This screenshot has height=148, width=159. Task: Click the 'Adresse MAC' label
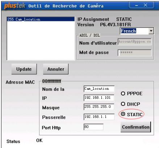[20, 82]
